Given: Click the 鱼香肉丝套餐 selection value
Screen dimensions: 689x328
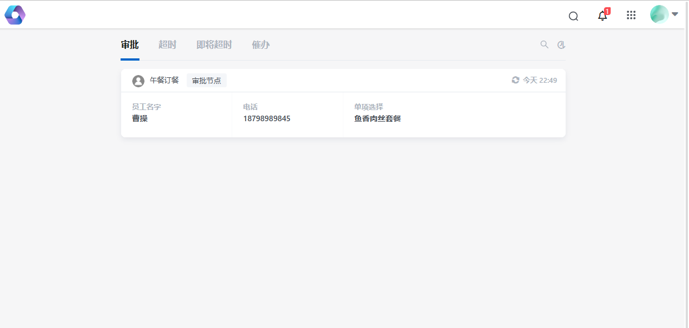Looking at the screenshot, I should coord(377,118).
